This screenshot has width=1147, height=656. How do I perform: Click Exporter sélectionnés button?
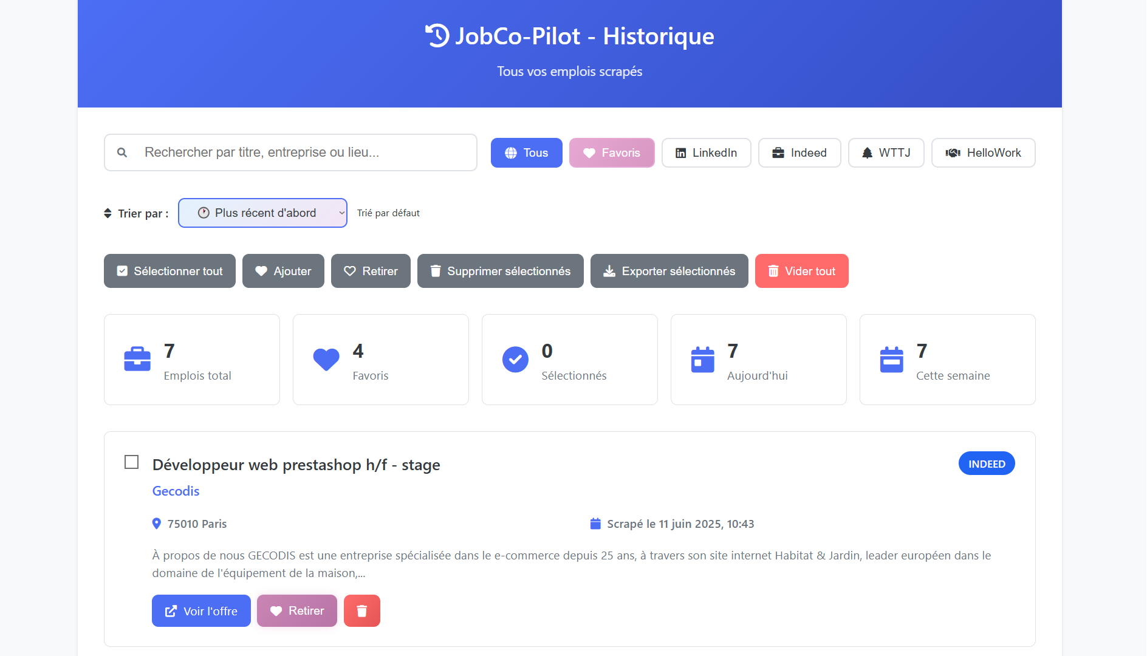(669, 271)
